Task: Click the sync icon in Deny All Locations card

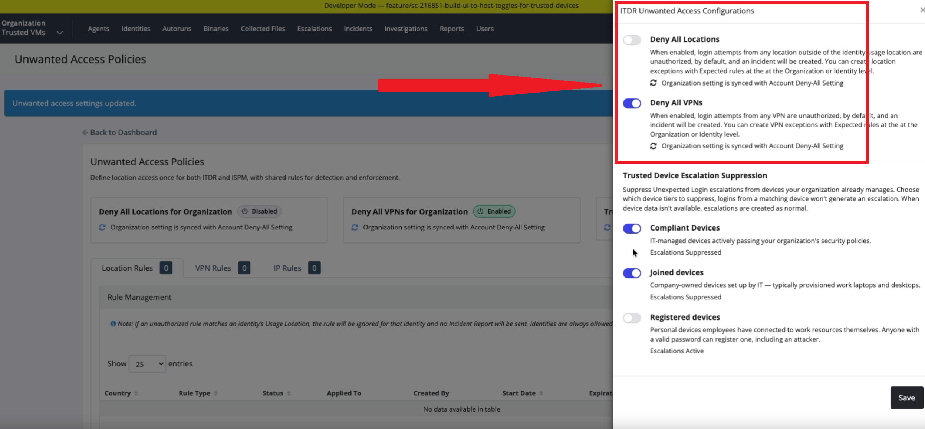Action: tap(102, 227)
